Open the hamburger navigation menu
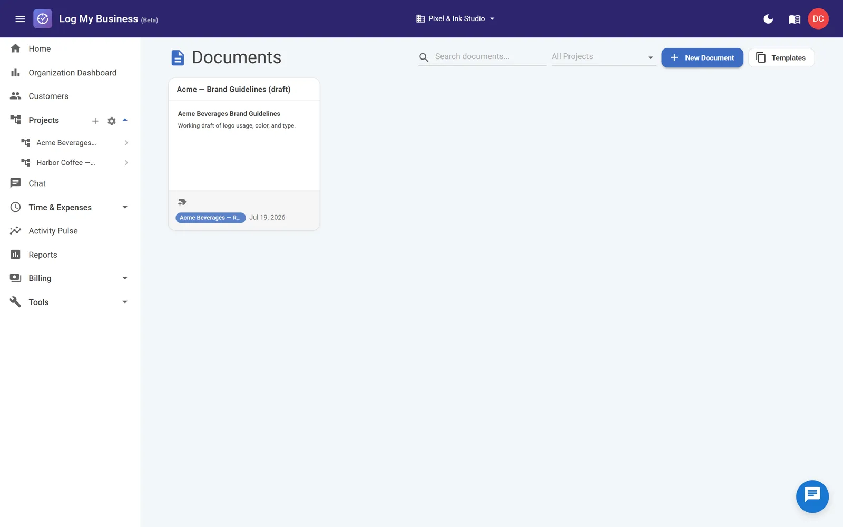843x527 pixels. (x=20, y=19)
